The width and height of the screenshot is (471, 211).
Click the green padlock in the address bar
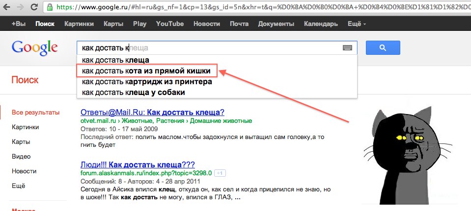[x=50, y=6]
